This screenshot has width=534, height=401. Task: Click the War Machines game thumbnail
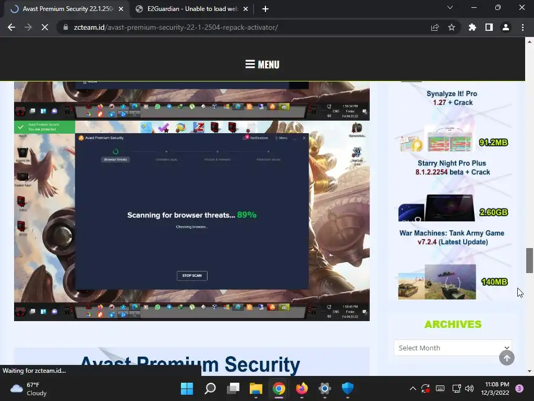click(437, 281)
